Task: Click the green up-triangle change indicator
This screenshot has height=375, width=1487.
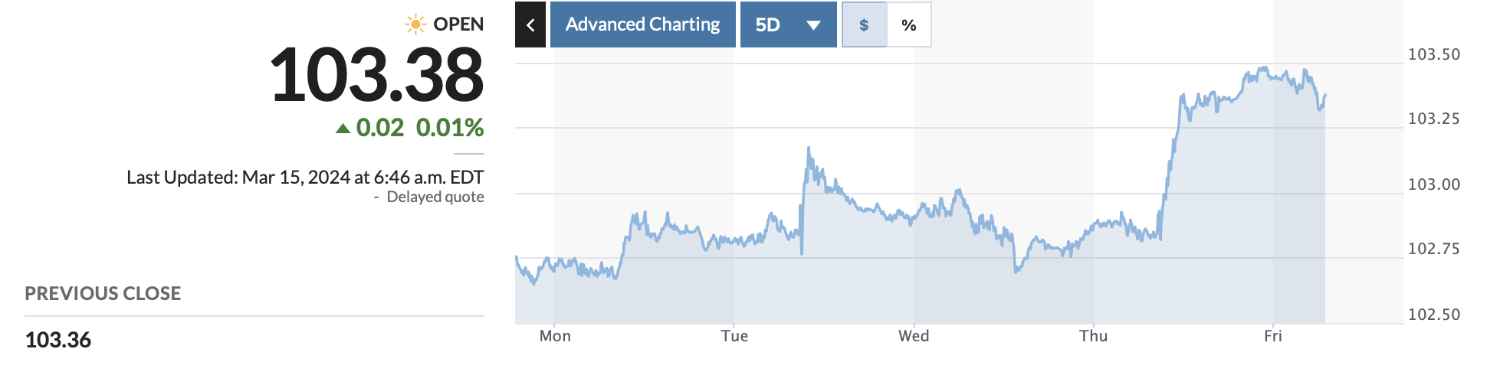Action: (x=343, y=128)
